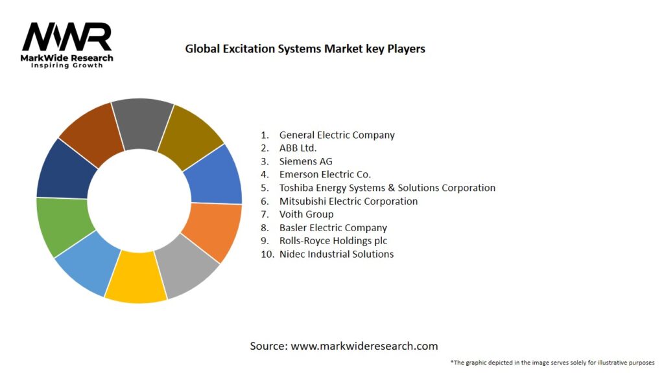Click 'Rolls-Royce Holdings plc' in the list
This screenshot has height=373, width=664.
tap(334, 241)
